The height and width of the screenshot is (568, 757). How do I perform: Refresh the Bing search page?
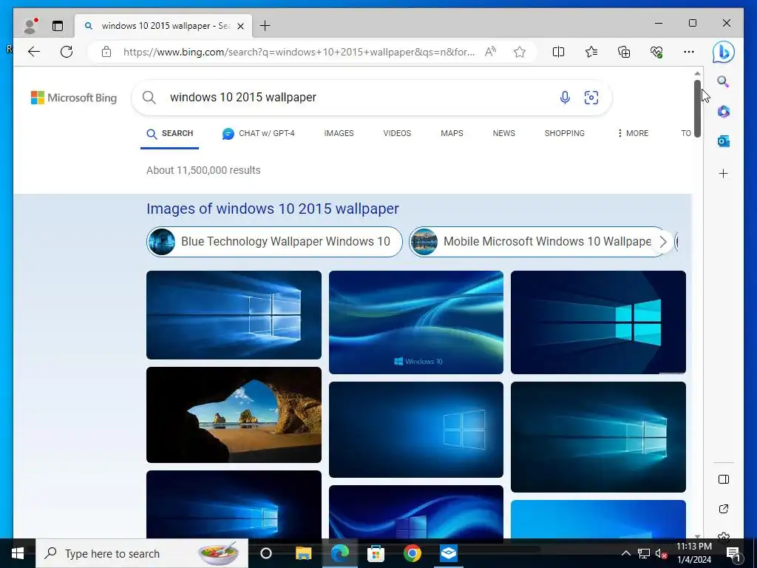(67, 52)
